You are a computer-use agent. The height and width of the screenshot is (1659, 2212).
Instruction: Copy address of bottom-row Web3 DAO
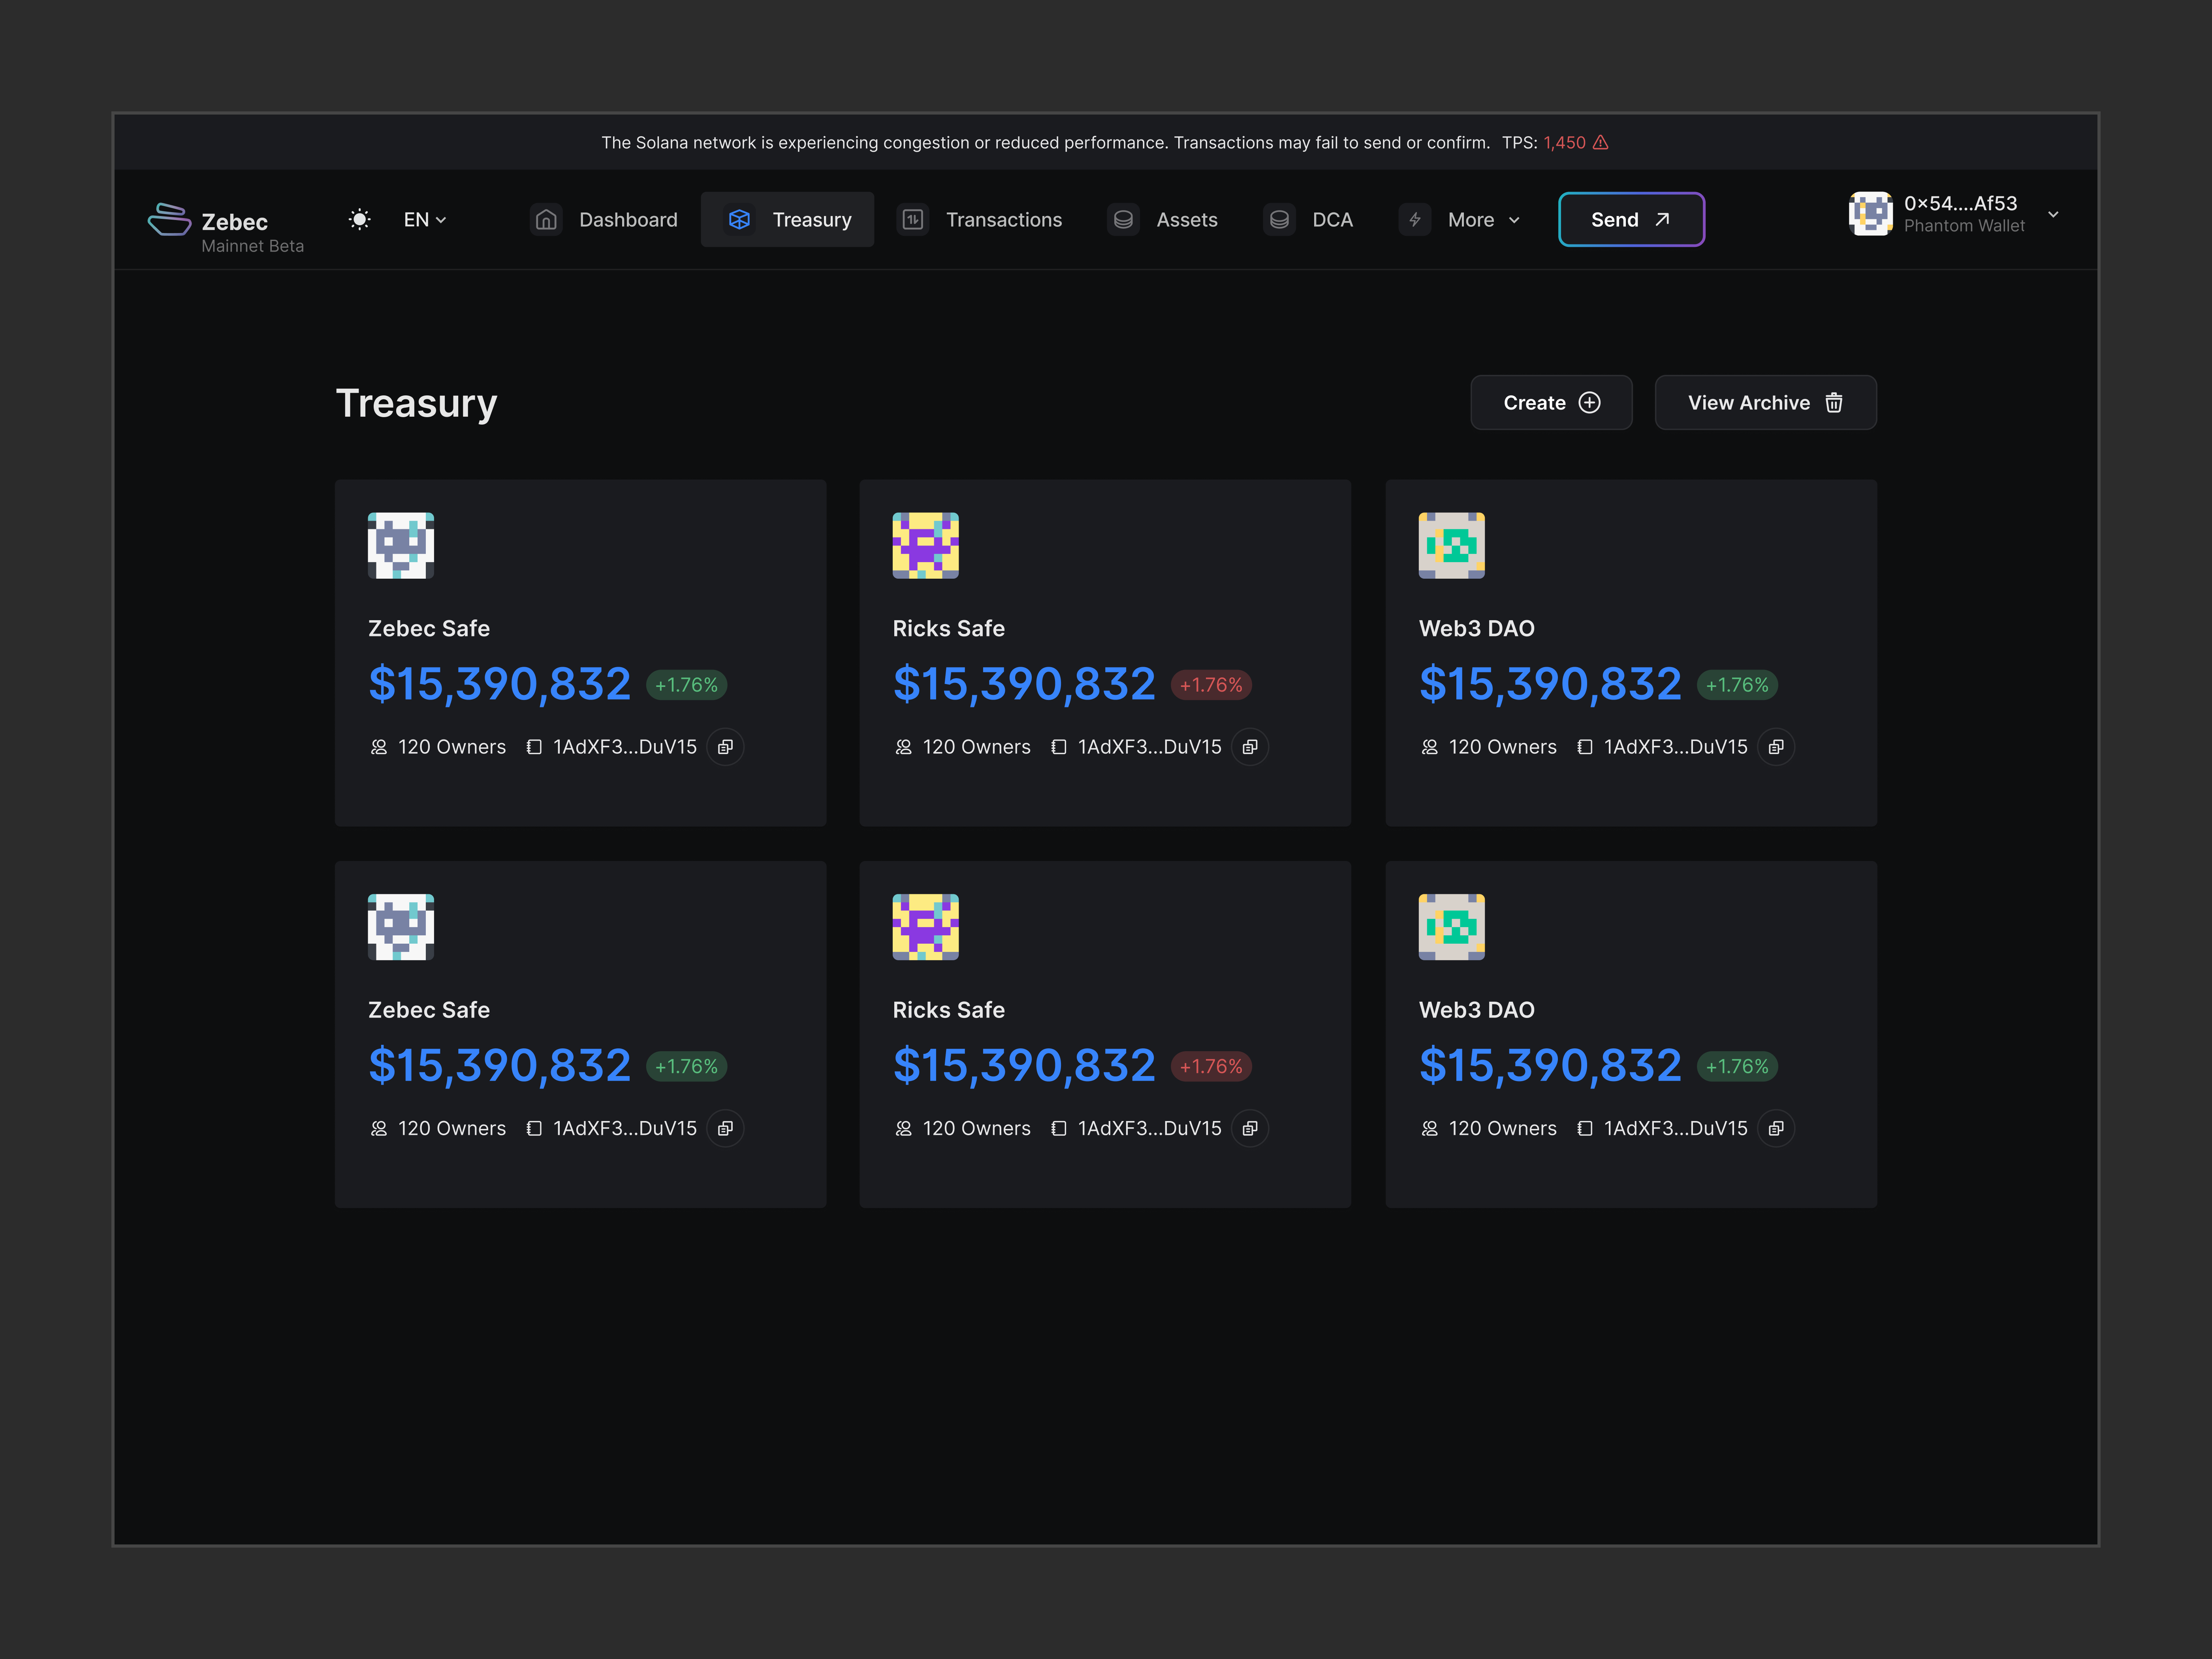pos(1776,1128)
